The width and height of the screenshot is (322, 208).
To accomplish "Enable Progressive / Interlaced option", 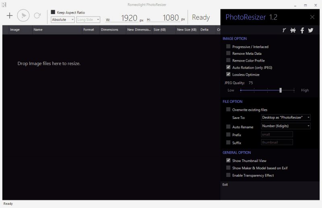I will tap(228, 46).
